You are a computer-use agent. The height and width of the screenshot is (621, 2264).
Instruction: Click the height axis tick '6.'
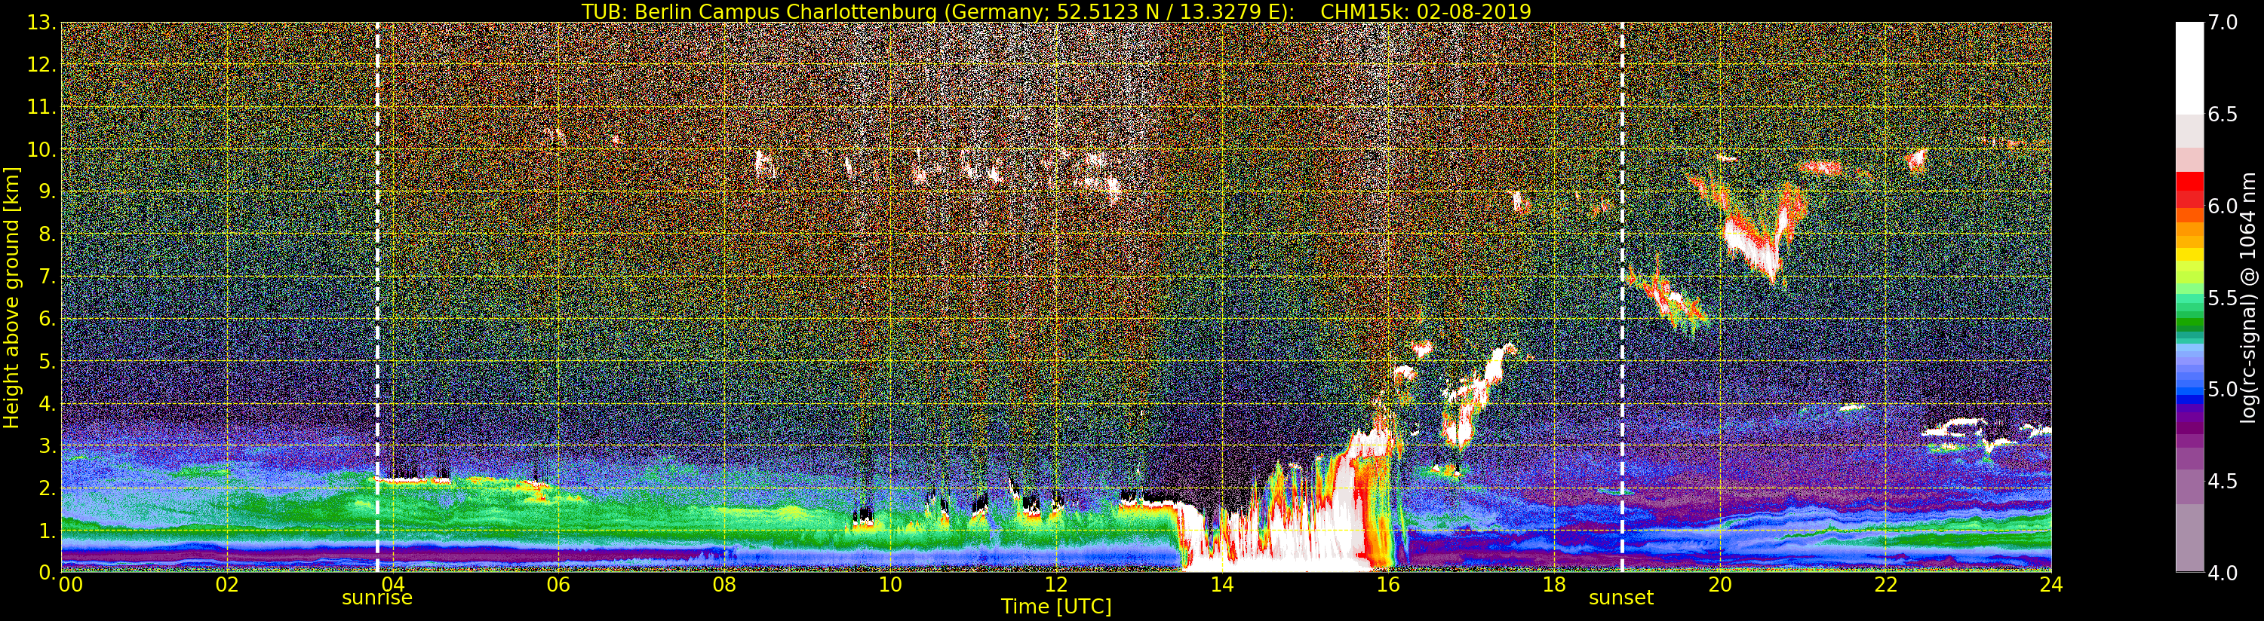48,318
